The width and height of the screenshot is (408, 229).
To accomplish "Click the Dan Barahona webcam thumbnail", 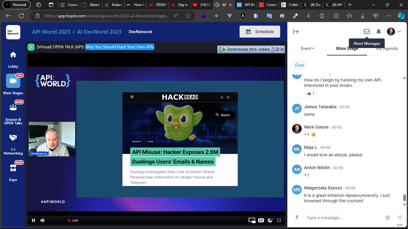I will [52, 139].
